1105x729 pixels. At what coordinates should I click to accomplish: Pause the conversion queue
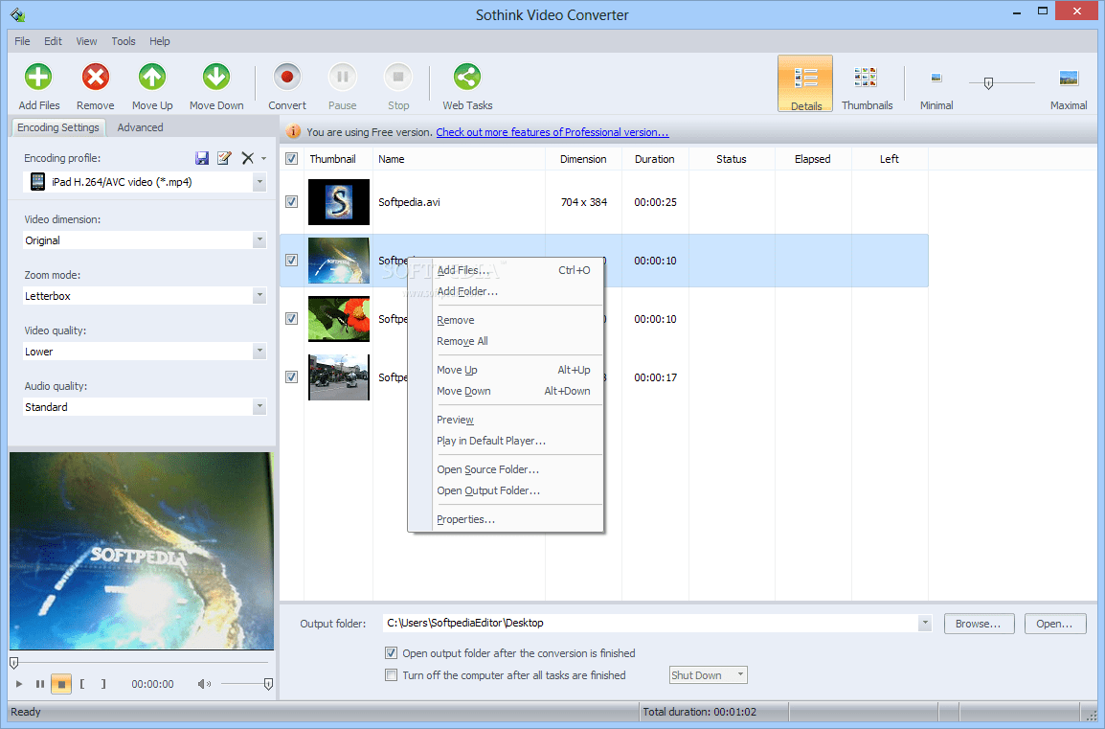point(342,84)
